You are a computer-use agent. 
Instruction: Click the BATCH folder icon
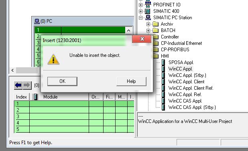click(x=156, y=30)
